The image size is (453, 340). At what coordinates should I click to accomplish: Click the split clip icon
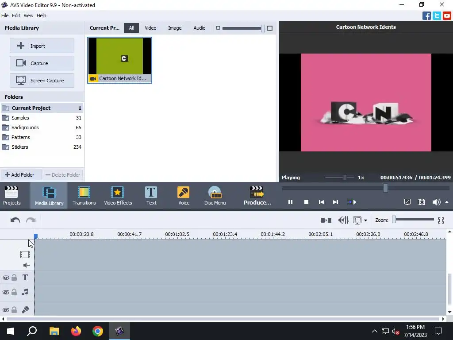326,220
